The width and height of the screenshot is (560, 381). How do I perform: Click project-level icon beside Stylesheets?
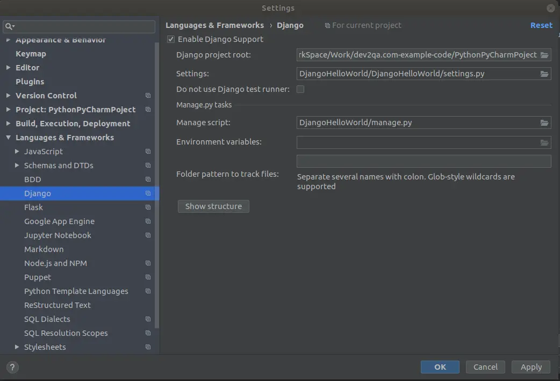[x=148, y=347]
